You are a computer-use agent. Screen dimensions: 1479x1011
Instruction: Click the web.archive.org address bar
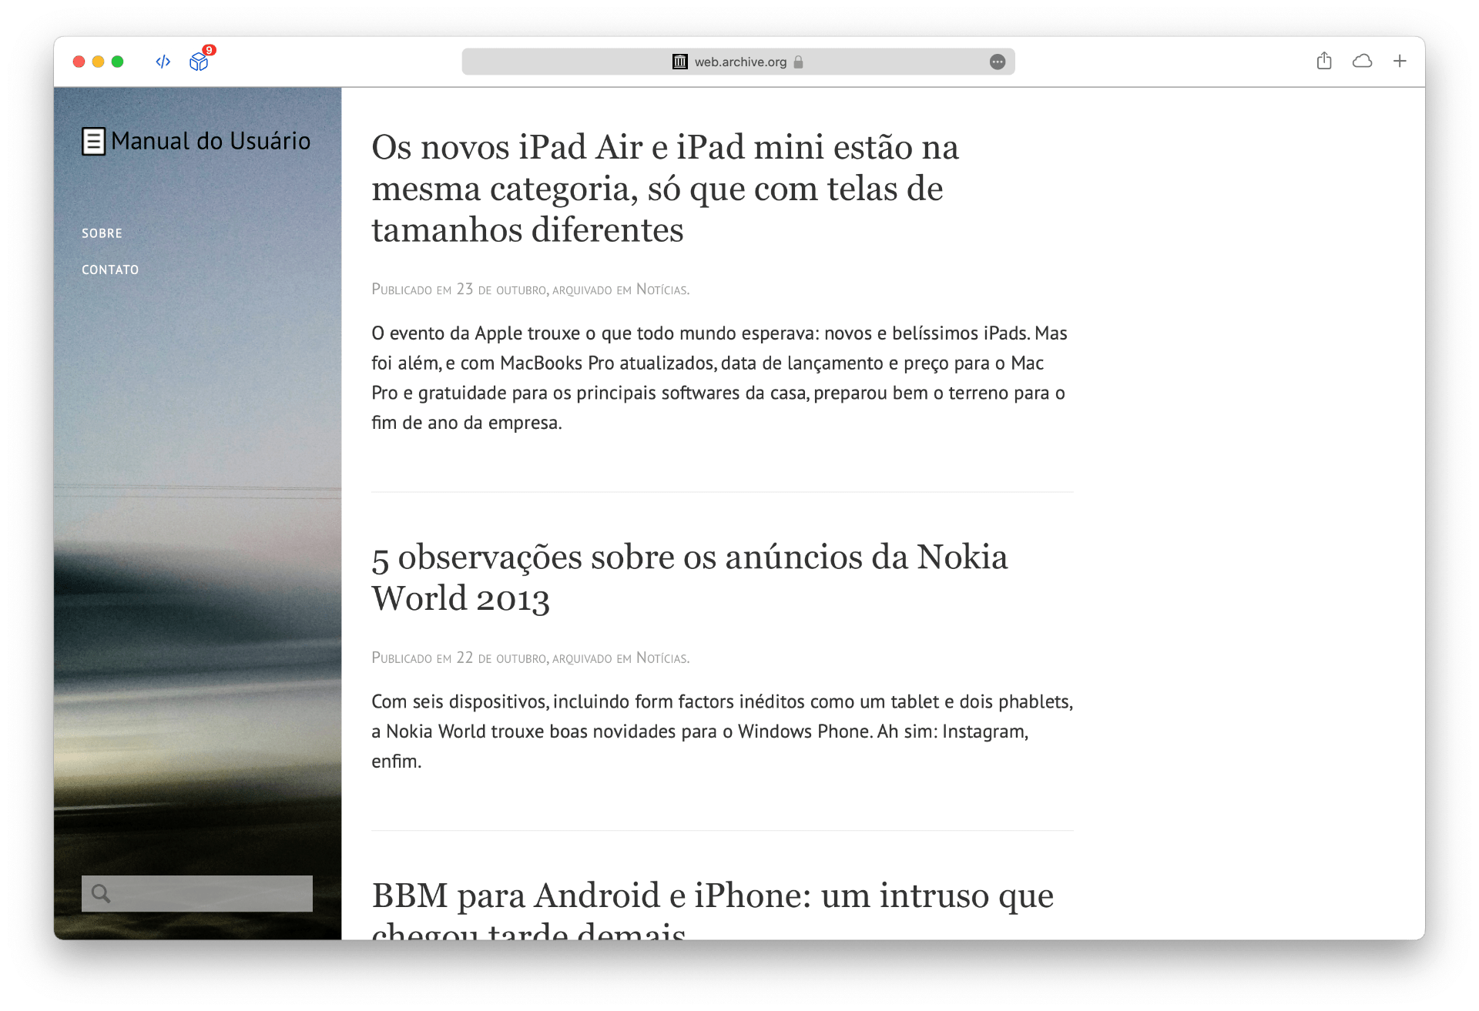(x=739, y=62)
